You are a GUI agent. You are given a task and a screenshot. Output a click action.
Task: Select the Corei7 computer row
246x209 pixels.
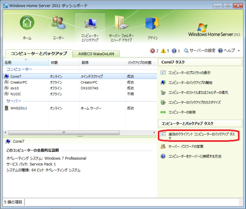tap(80, 77)
